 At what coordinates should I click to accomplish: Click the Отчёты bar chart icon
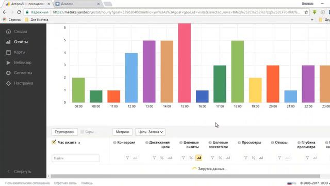click(8, 42)
